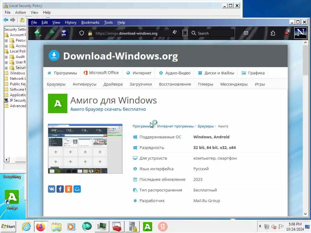The height and width of the screenshot is (233, 311).
Task: Follow the Браузеры sub-navigation link
Action: pyautogui.click(x=56, y=84)
